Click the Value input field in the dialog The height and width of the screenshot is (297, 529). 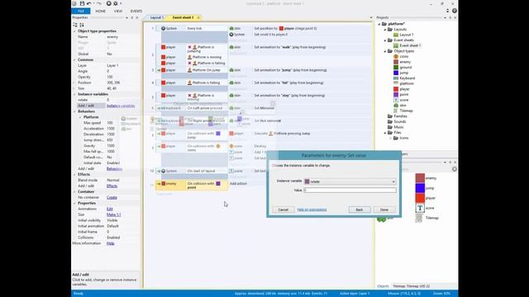tap(350, 191)
